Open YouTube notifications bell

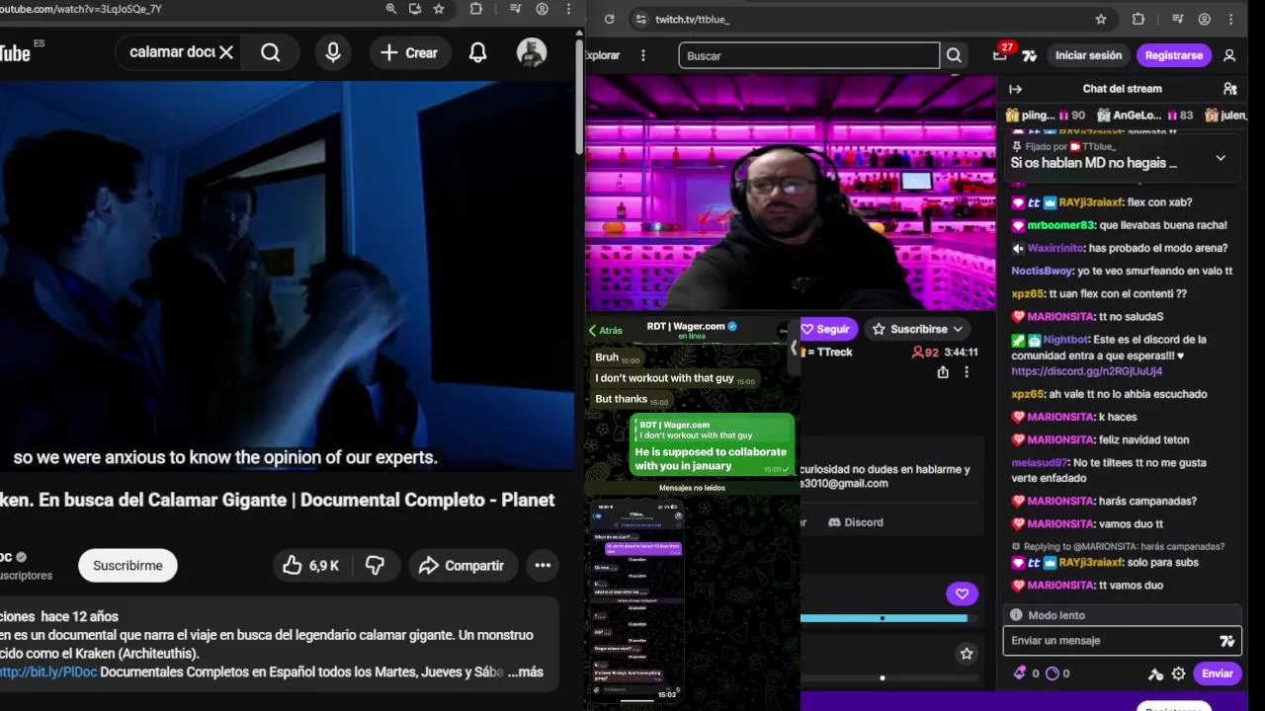477,52
